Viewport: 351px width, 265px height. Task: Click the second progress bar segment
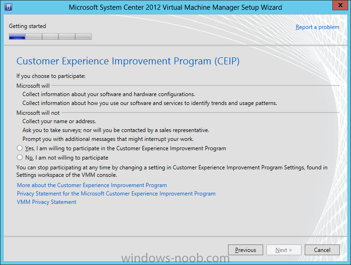pyautogui.click(x=34, y=36)
